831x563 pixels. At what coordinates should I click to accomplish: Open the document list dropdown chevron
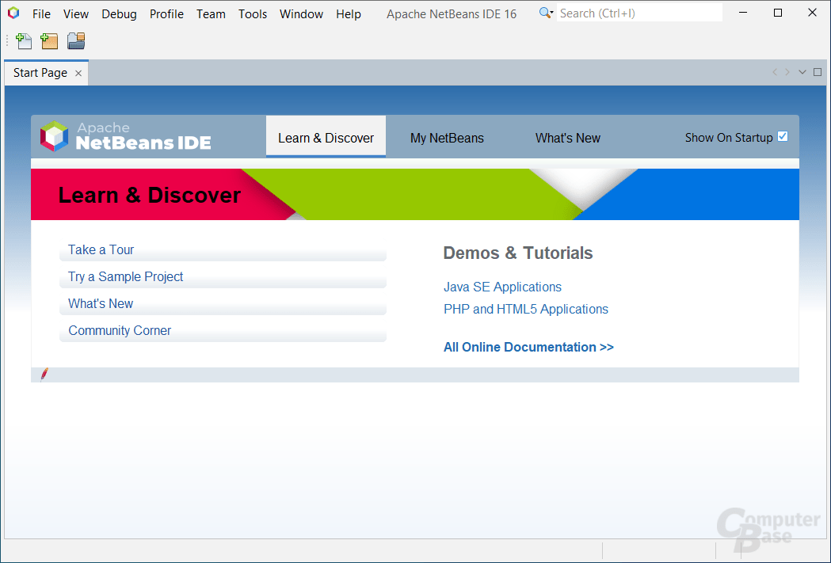pos(802,71)
